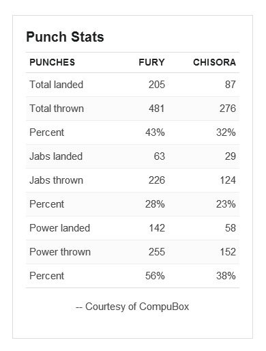Image resolution: width=266 pixels, height=351 pixels.
Task: Select the Total landed row label
Action: [x=57, y=85]
